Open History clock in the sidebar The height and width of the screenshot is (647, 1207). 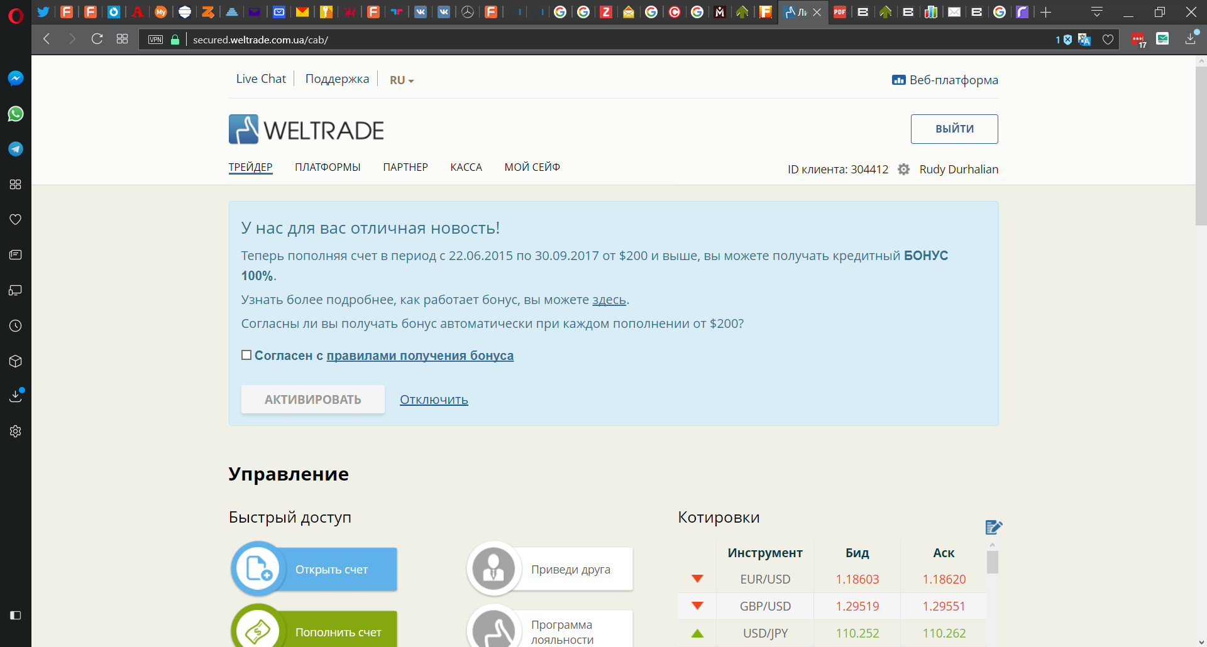pos(16,325)
